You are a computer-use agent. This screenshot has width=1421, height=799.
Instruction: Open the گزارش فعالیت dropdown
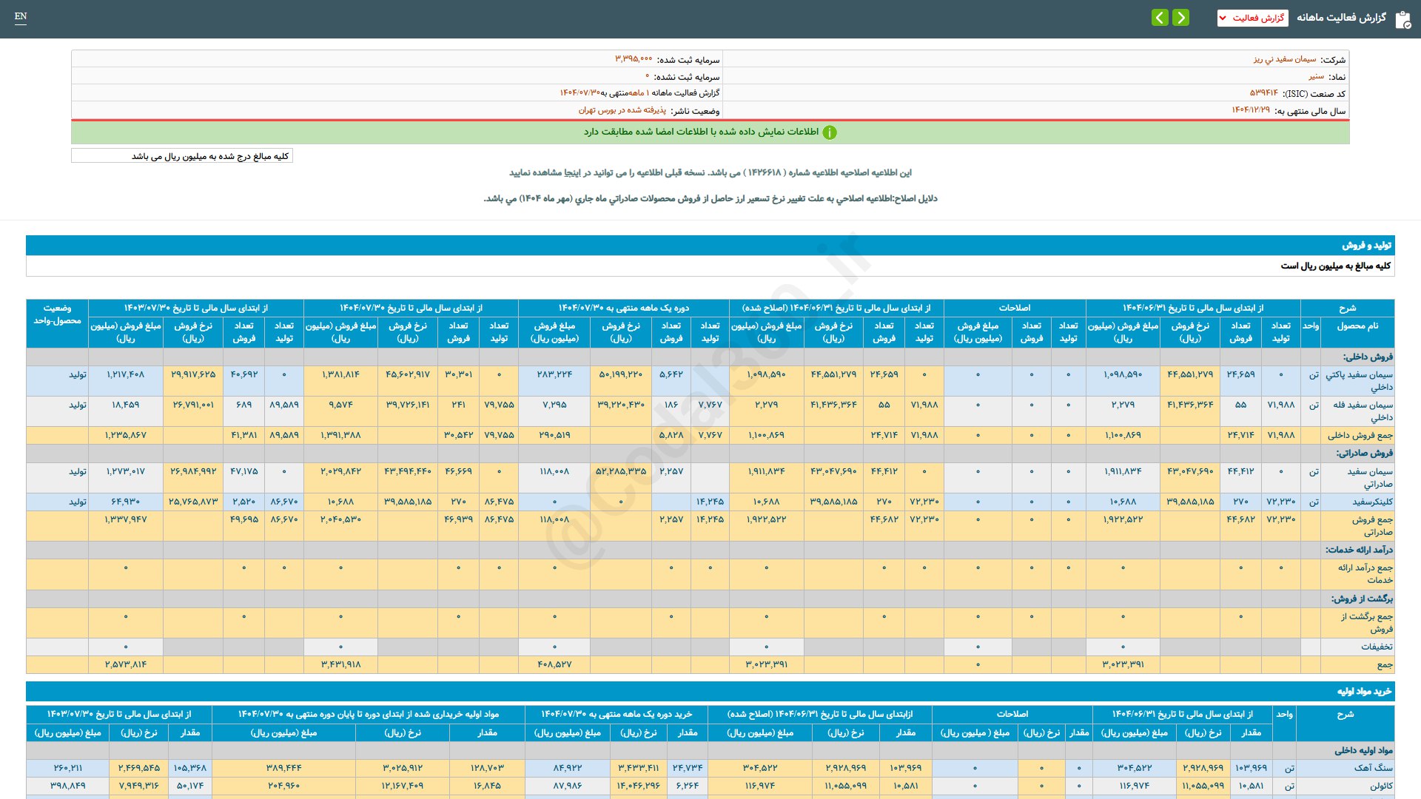(x=1252, y=18)
